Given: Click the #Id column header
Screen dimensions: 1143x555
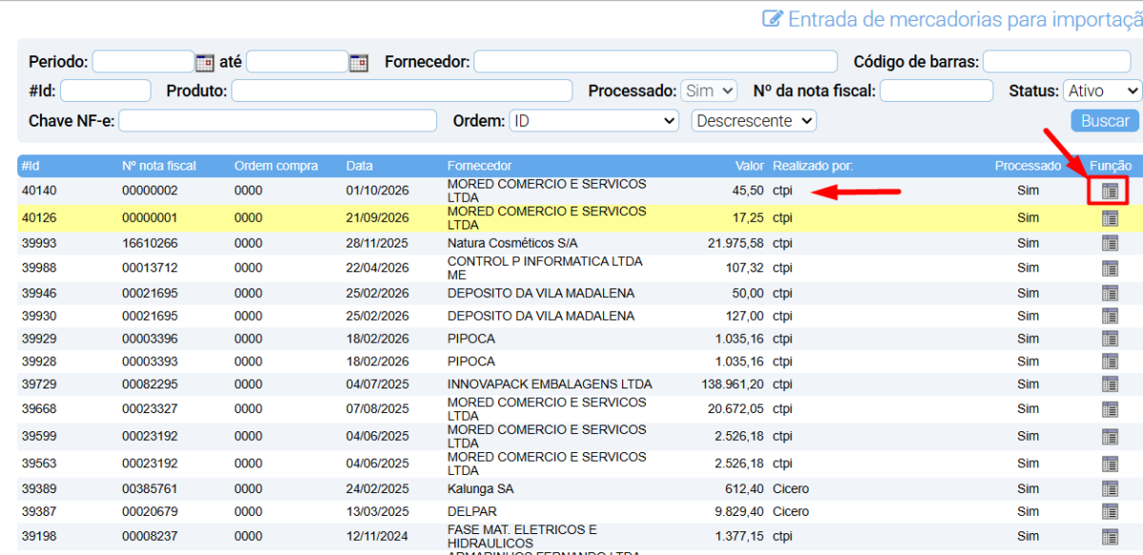Looking at the screenshot, I should (x=30, y=166).
